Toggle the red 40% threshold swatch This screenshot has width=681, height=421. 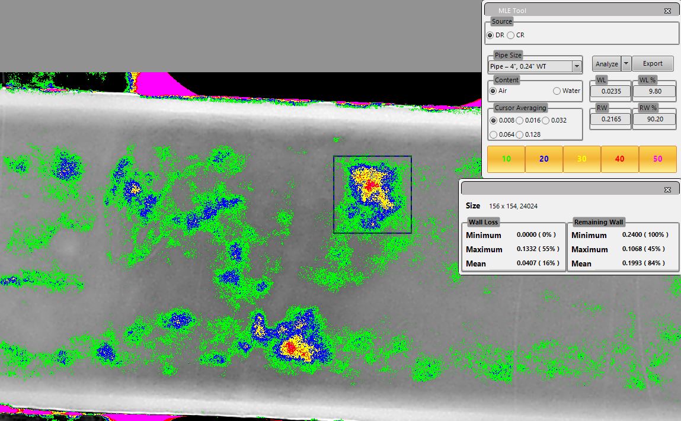point(619,159)
